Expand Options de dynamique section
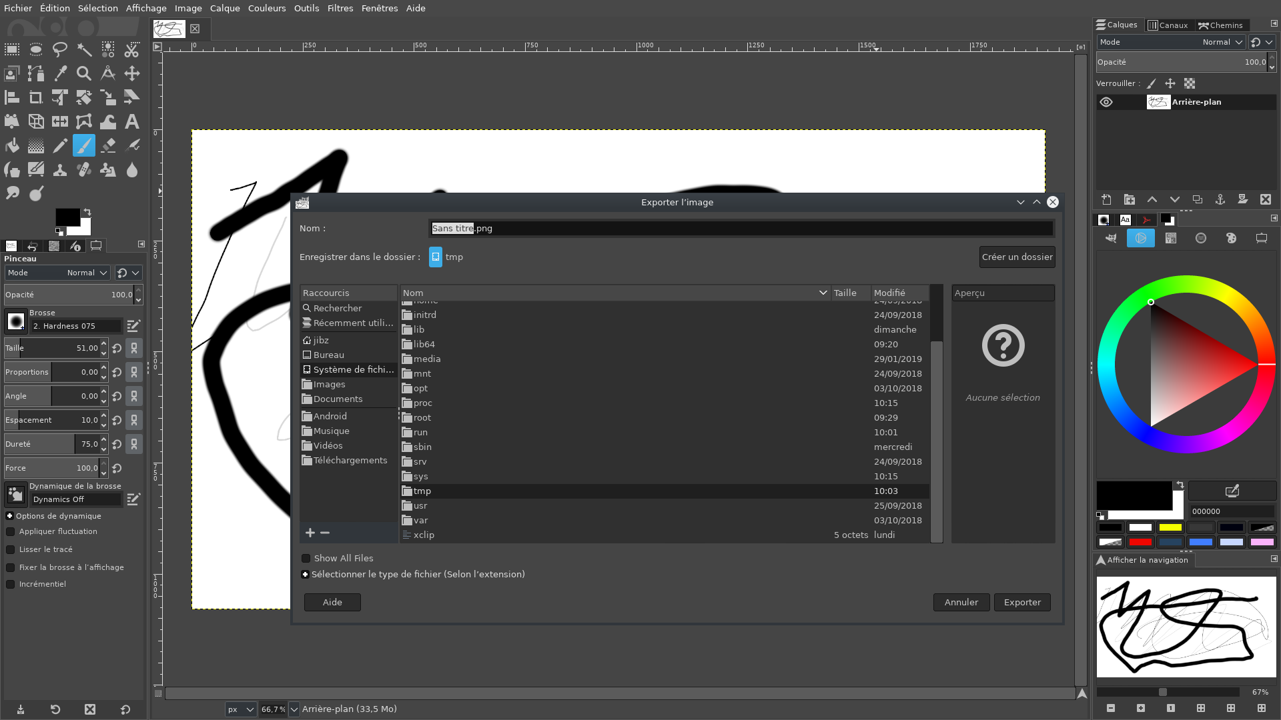 tap(10, 516)
